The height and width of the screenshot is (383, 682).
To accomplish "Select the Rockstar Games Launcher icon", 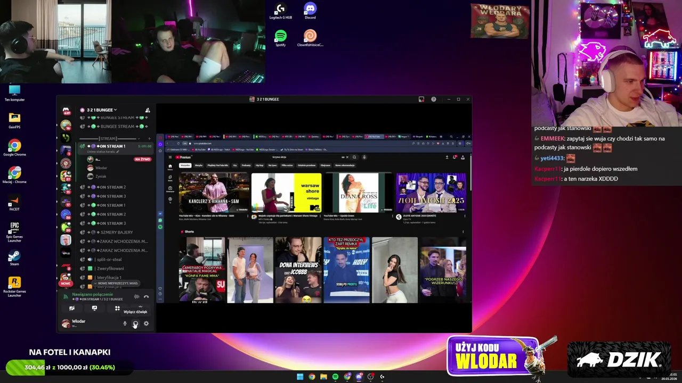I will coord(14,287).
